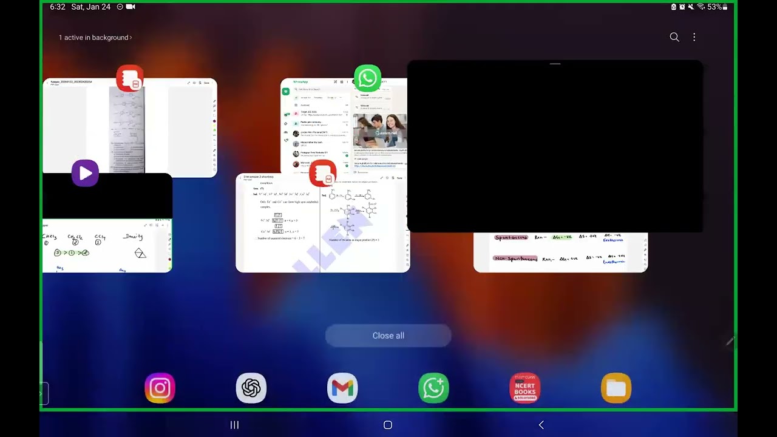Tap the Back navigation arrow
This screenshot has width=777, height=437.
pos(541,425)
